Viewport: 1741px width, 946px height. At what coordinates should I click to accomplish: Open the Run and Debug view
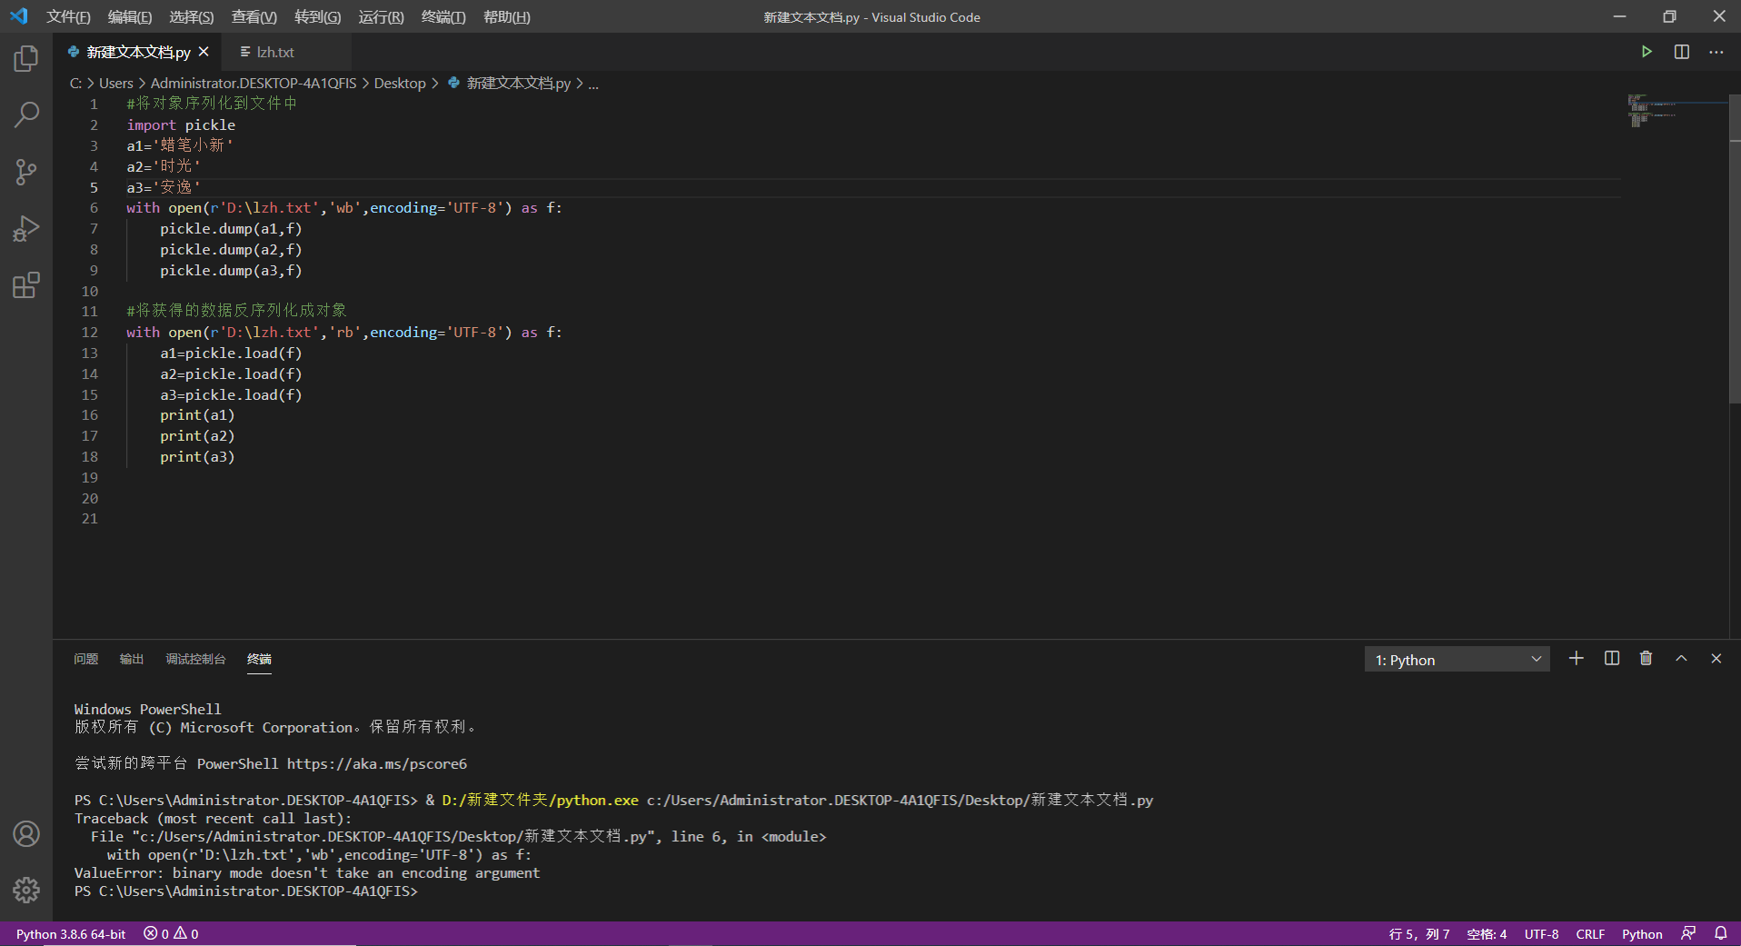(26, 228)
